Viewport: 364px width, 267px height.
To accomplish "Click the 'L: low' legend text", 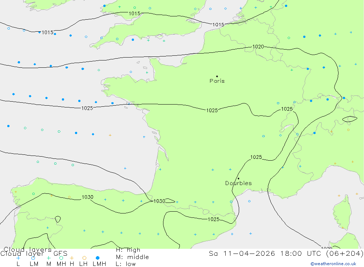I will (x=126, y=264).
